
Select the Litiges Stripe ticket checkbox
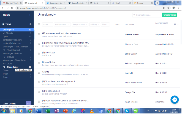pos(39,63)
